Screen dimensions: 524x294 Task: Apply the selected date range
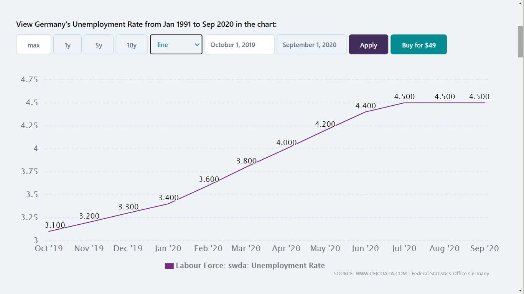[x=368, y=44]
